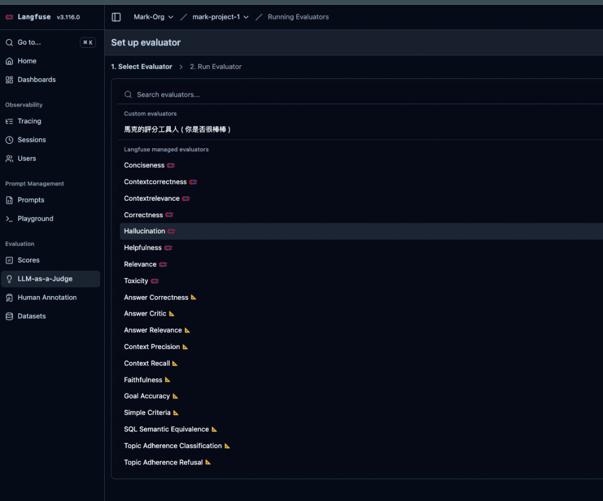603x501 pixels.
Task: Open Prompts in the sidebar
Action: tap(51, 200)
